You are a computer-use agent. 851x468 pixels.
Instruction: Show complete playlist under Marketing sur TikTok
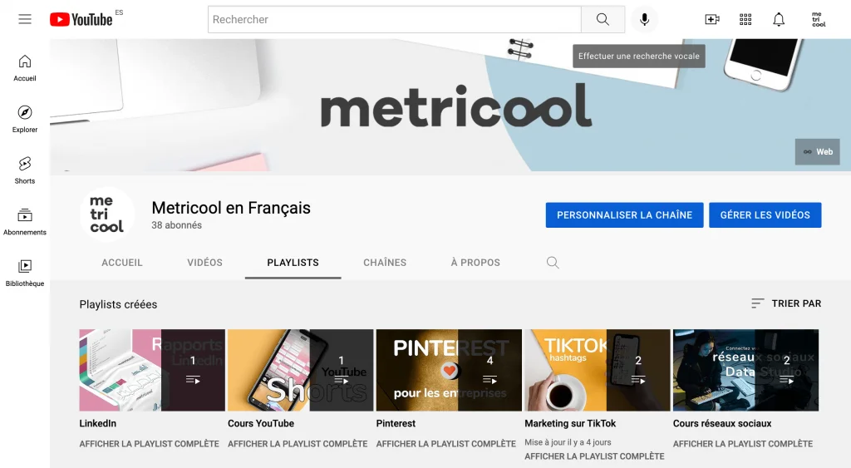594,456
